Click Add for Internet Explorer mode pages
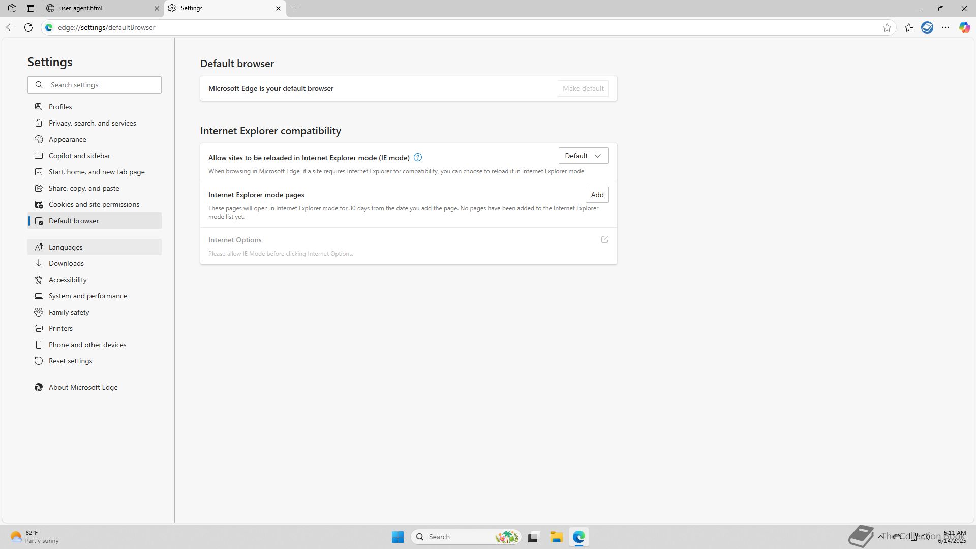 [597, 195]
